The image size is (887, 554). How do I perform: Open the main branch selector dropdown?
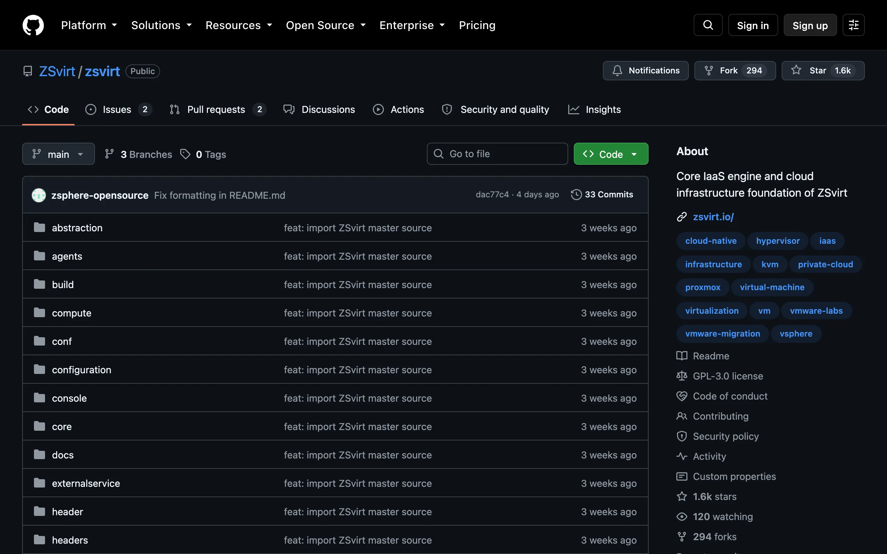pos(58,154)
